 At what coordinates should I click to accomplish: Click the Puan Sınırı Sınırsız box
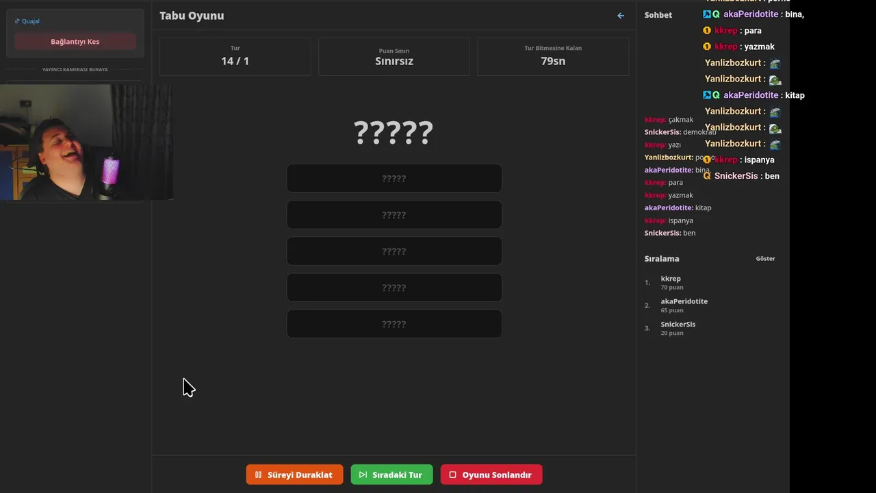(x=394, y=56)
